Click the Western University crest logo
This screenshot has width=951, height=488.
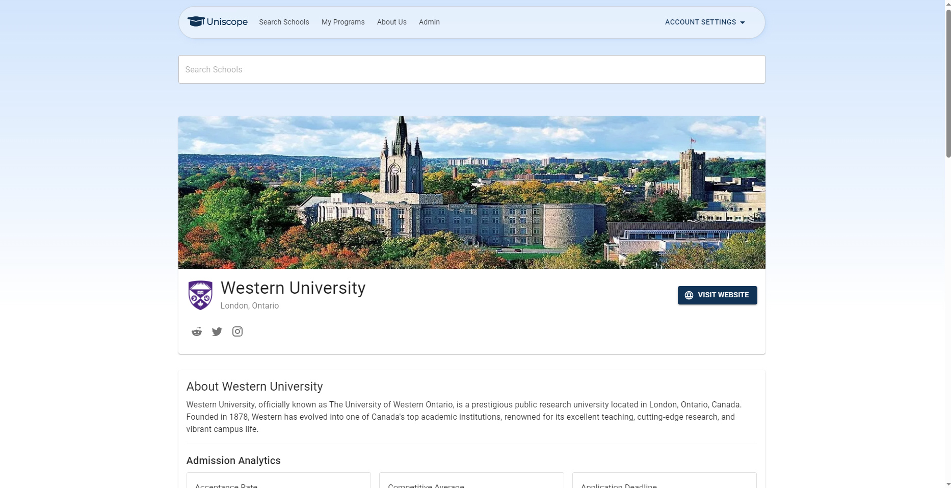(x=200, y=295)
